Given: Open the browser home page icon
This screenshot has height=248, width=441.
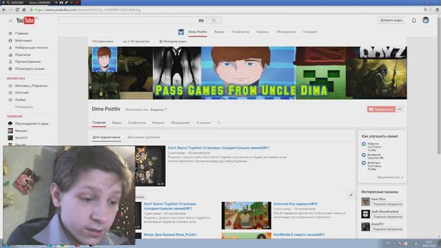Looking at the screenshot, I should 24,10.
